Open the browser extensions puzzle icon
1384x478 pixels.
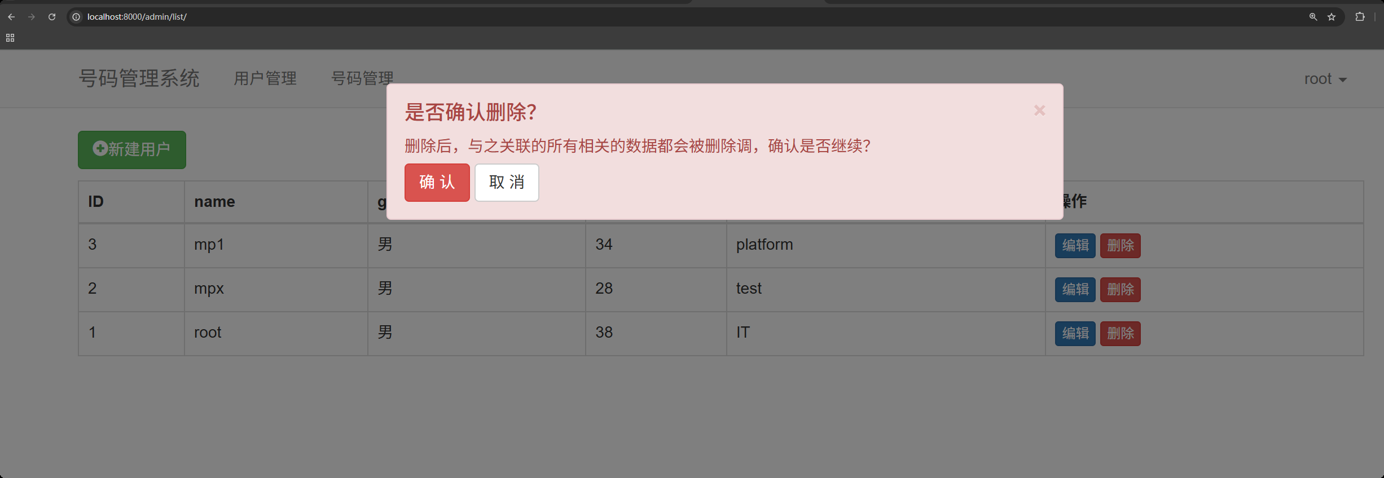[x=1360, y=17]
